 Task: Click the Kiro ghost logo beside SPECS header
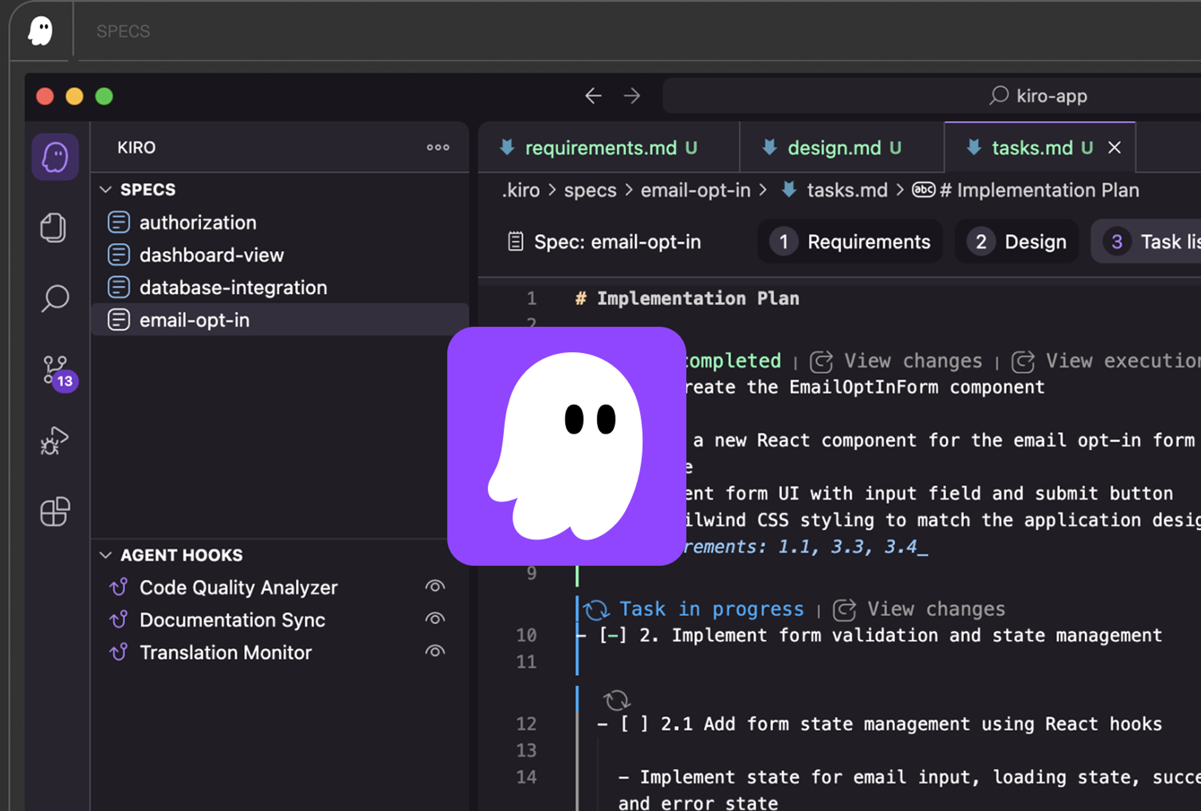pyautogui.click(x=40, y=30)
